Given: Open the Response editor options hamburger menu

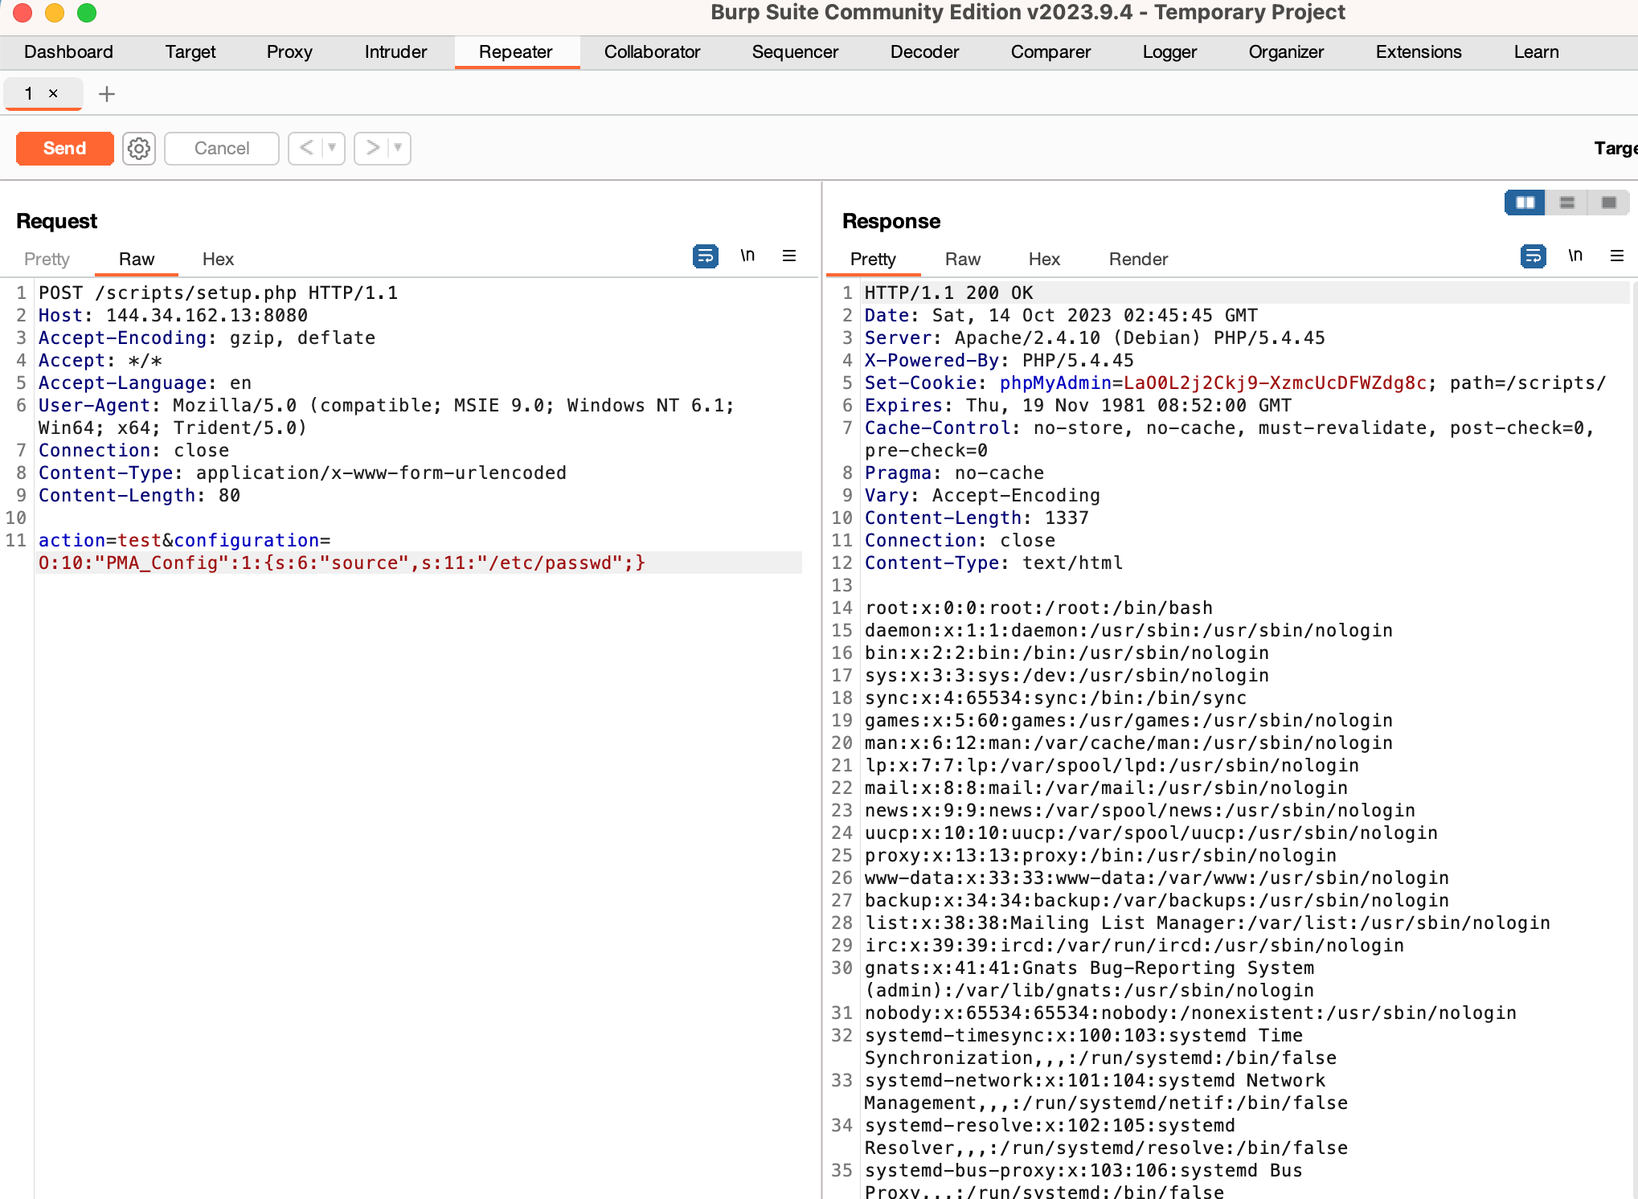Looking at the screenshot, I should (x=1618, y=256).
